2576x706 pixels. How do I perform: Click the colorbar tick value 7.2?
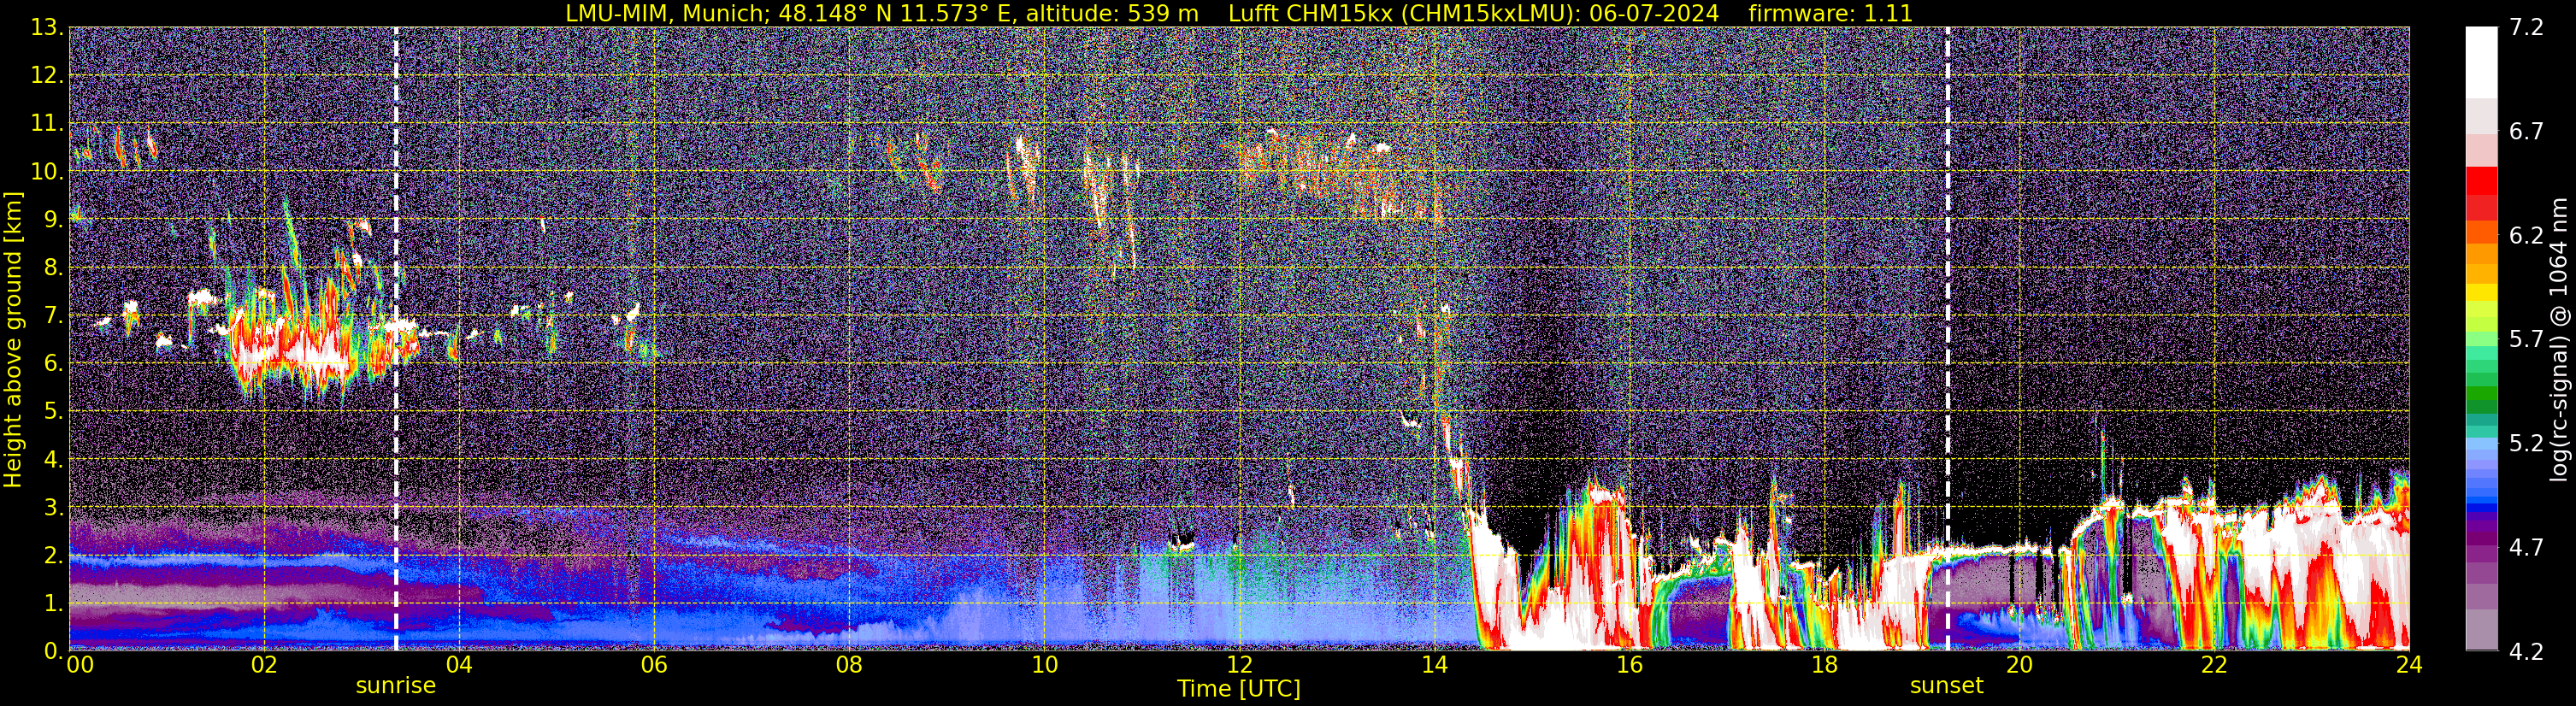point(2526,28)
